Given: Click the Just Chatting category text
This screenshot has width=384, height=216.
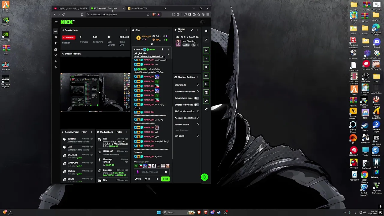Looking at the screenshot, I should [x=188, y=41].
